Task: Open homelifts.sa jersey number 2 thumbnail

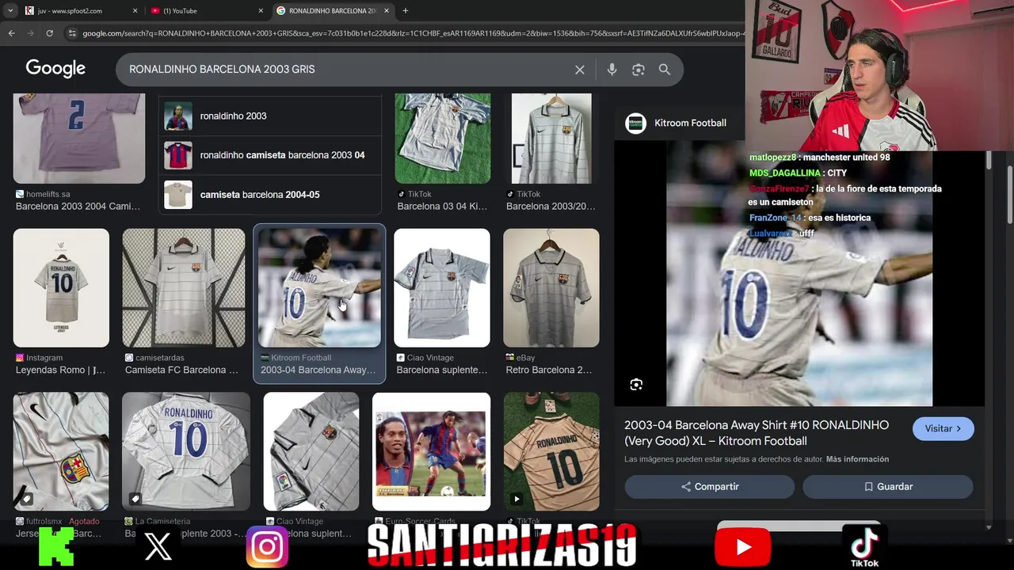Action: coord(79,139)
